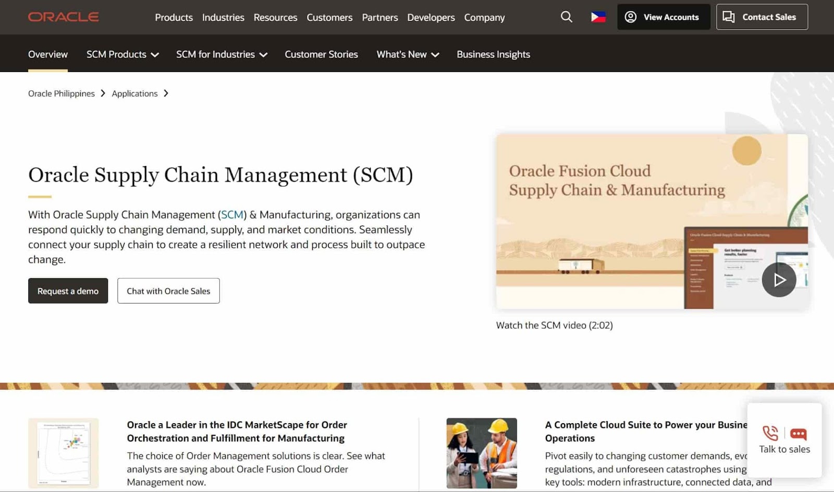This screenshot has height=492, width=834.
Task: Click the SCM link in the description
Action: [232, 214]
